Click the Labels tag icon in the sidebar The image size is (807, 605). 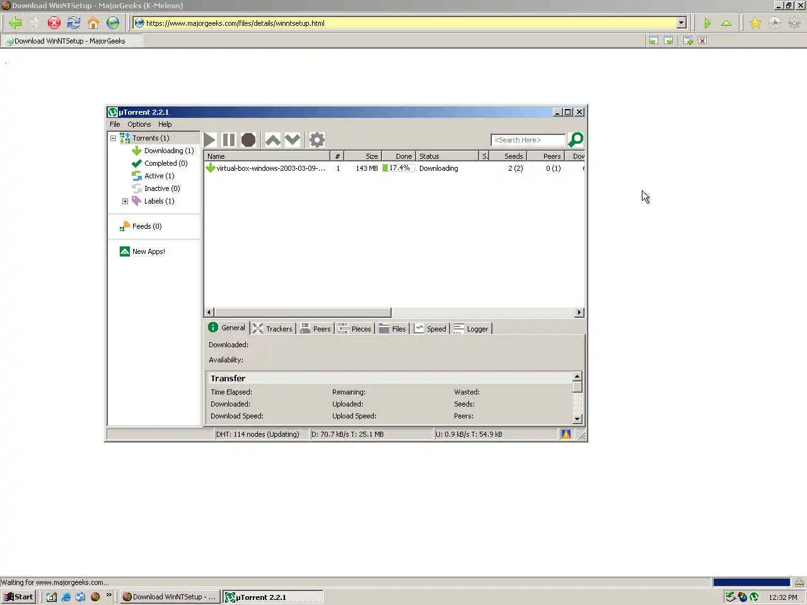(x=137, y=201)
